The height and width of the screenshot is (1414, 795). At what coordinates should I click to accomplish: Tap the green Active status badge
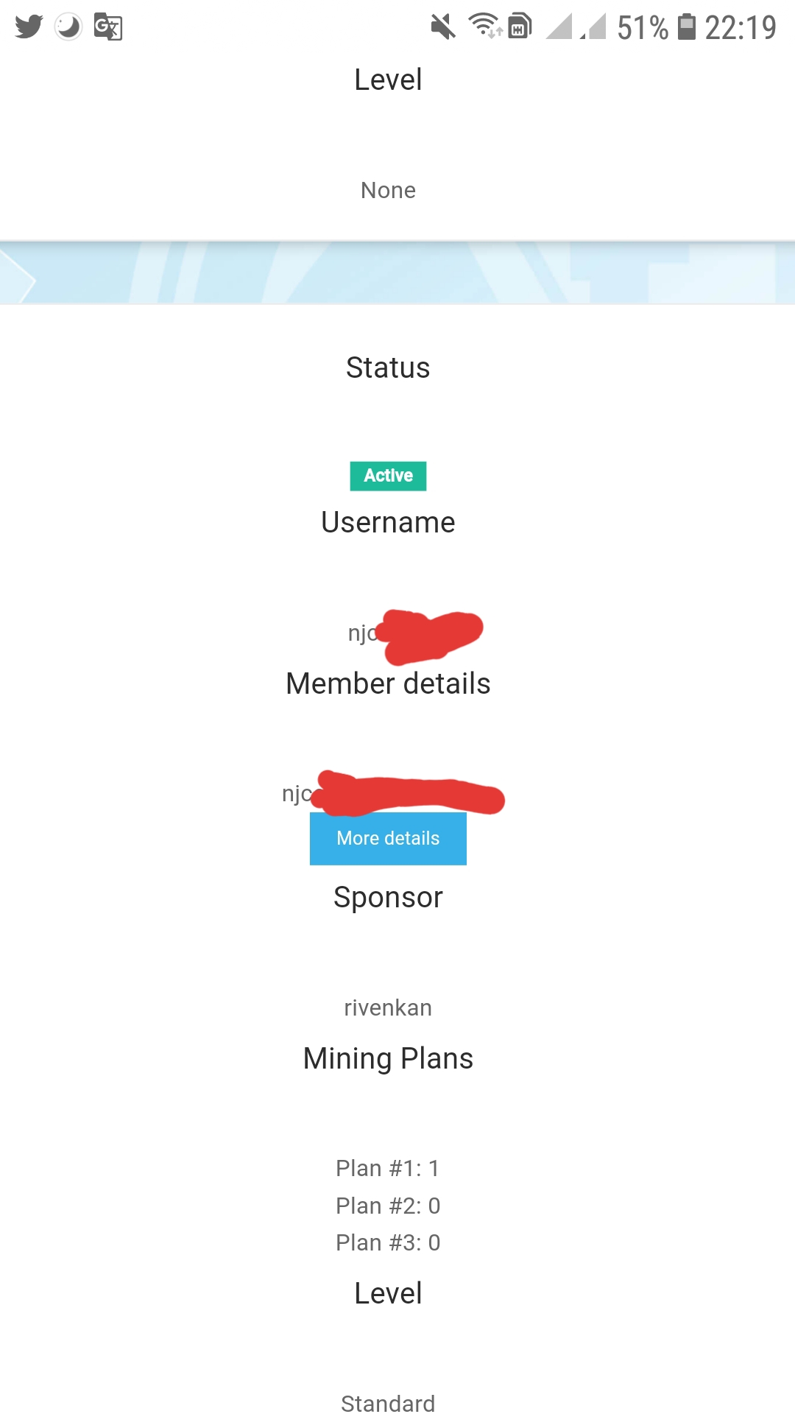coord(388,476)
